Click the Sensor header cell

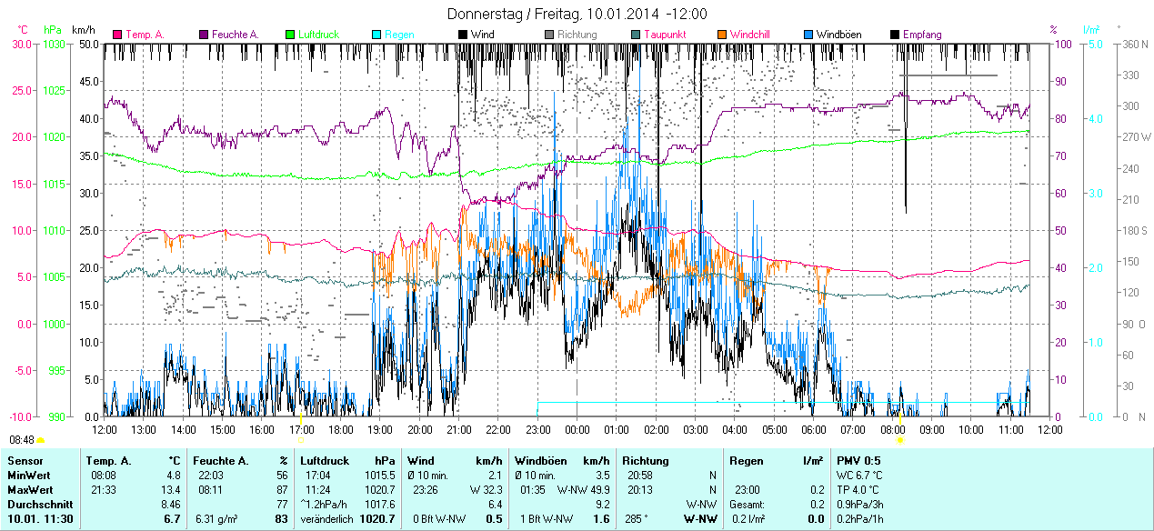(25, 461)
